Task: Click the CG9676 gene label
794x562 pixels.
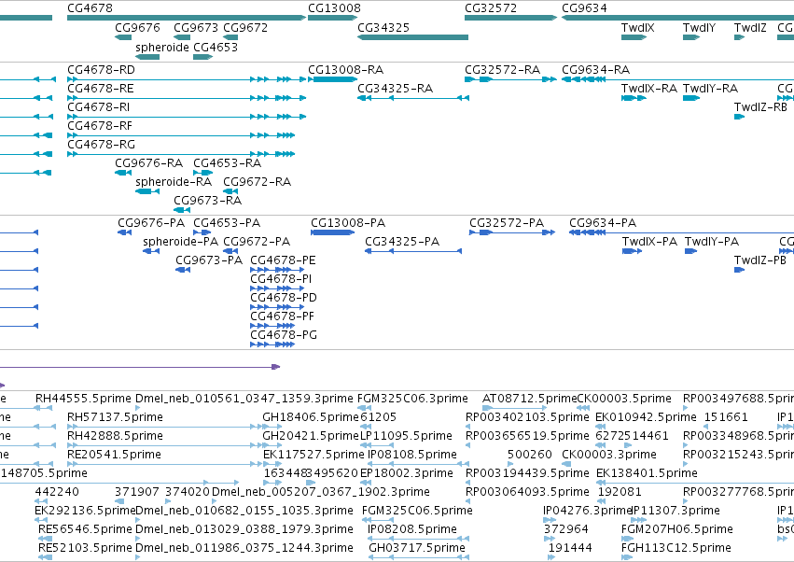Action: click(x=137, y=27)
